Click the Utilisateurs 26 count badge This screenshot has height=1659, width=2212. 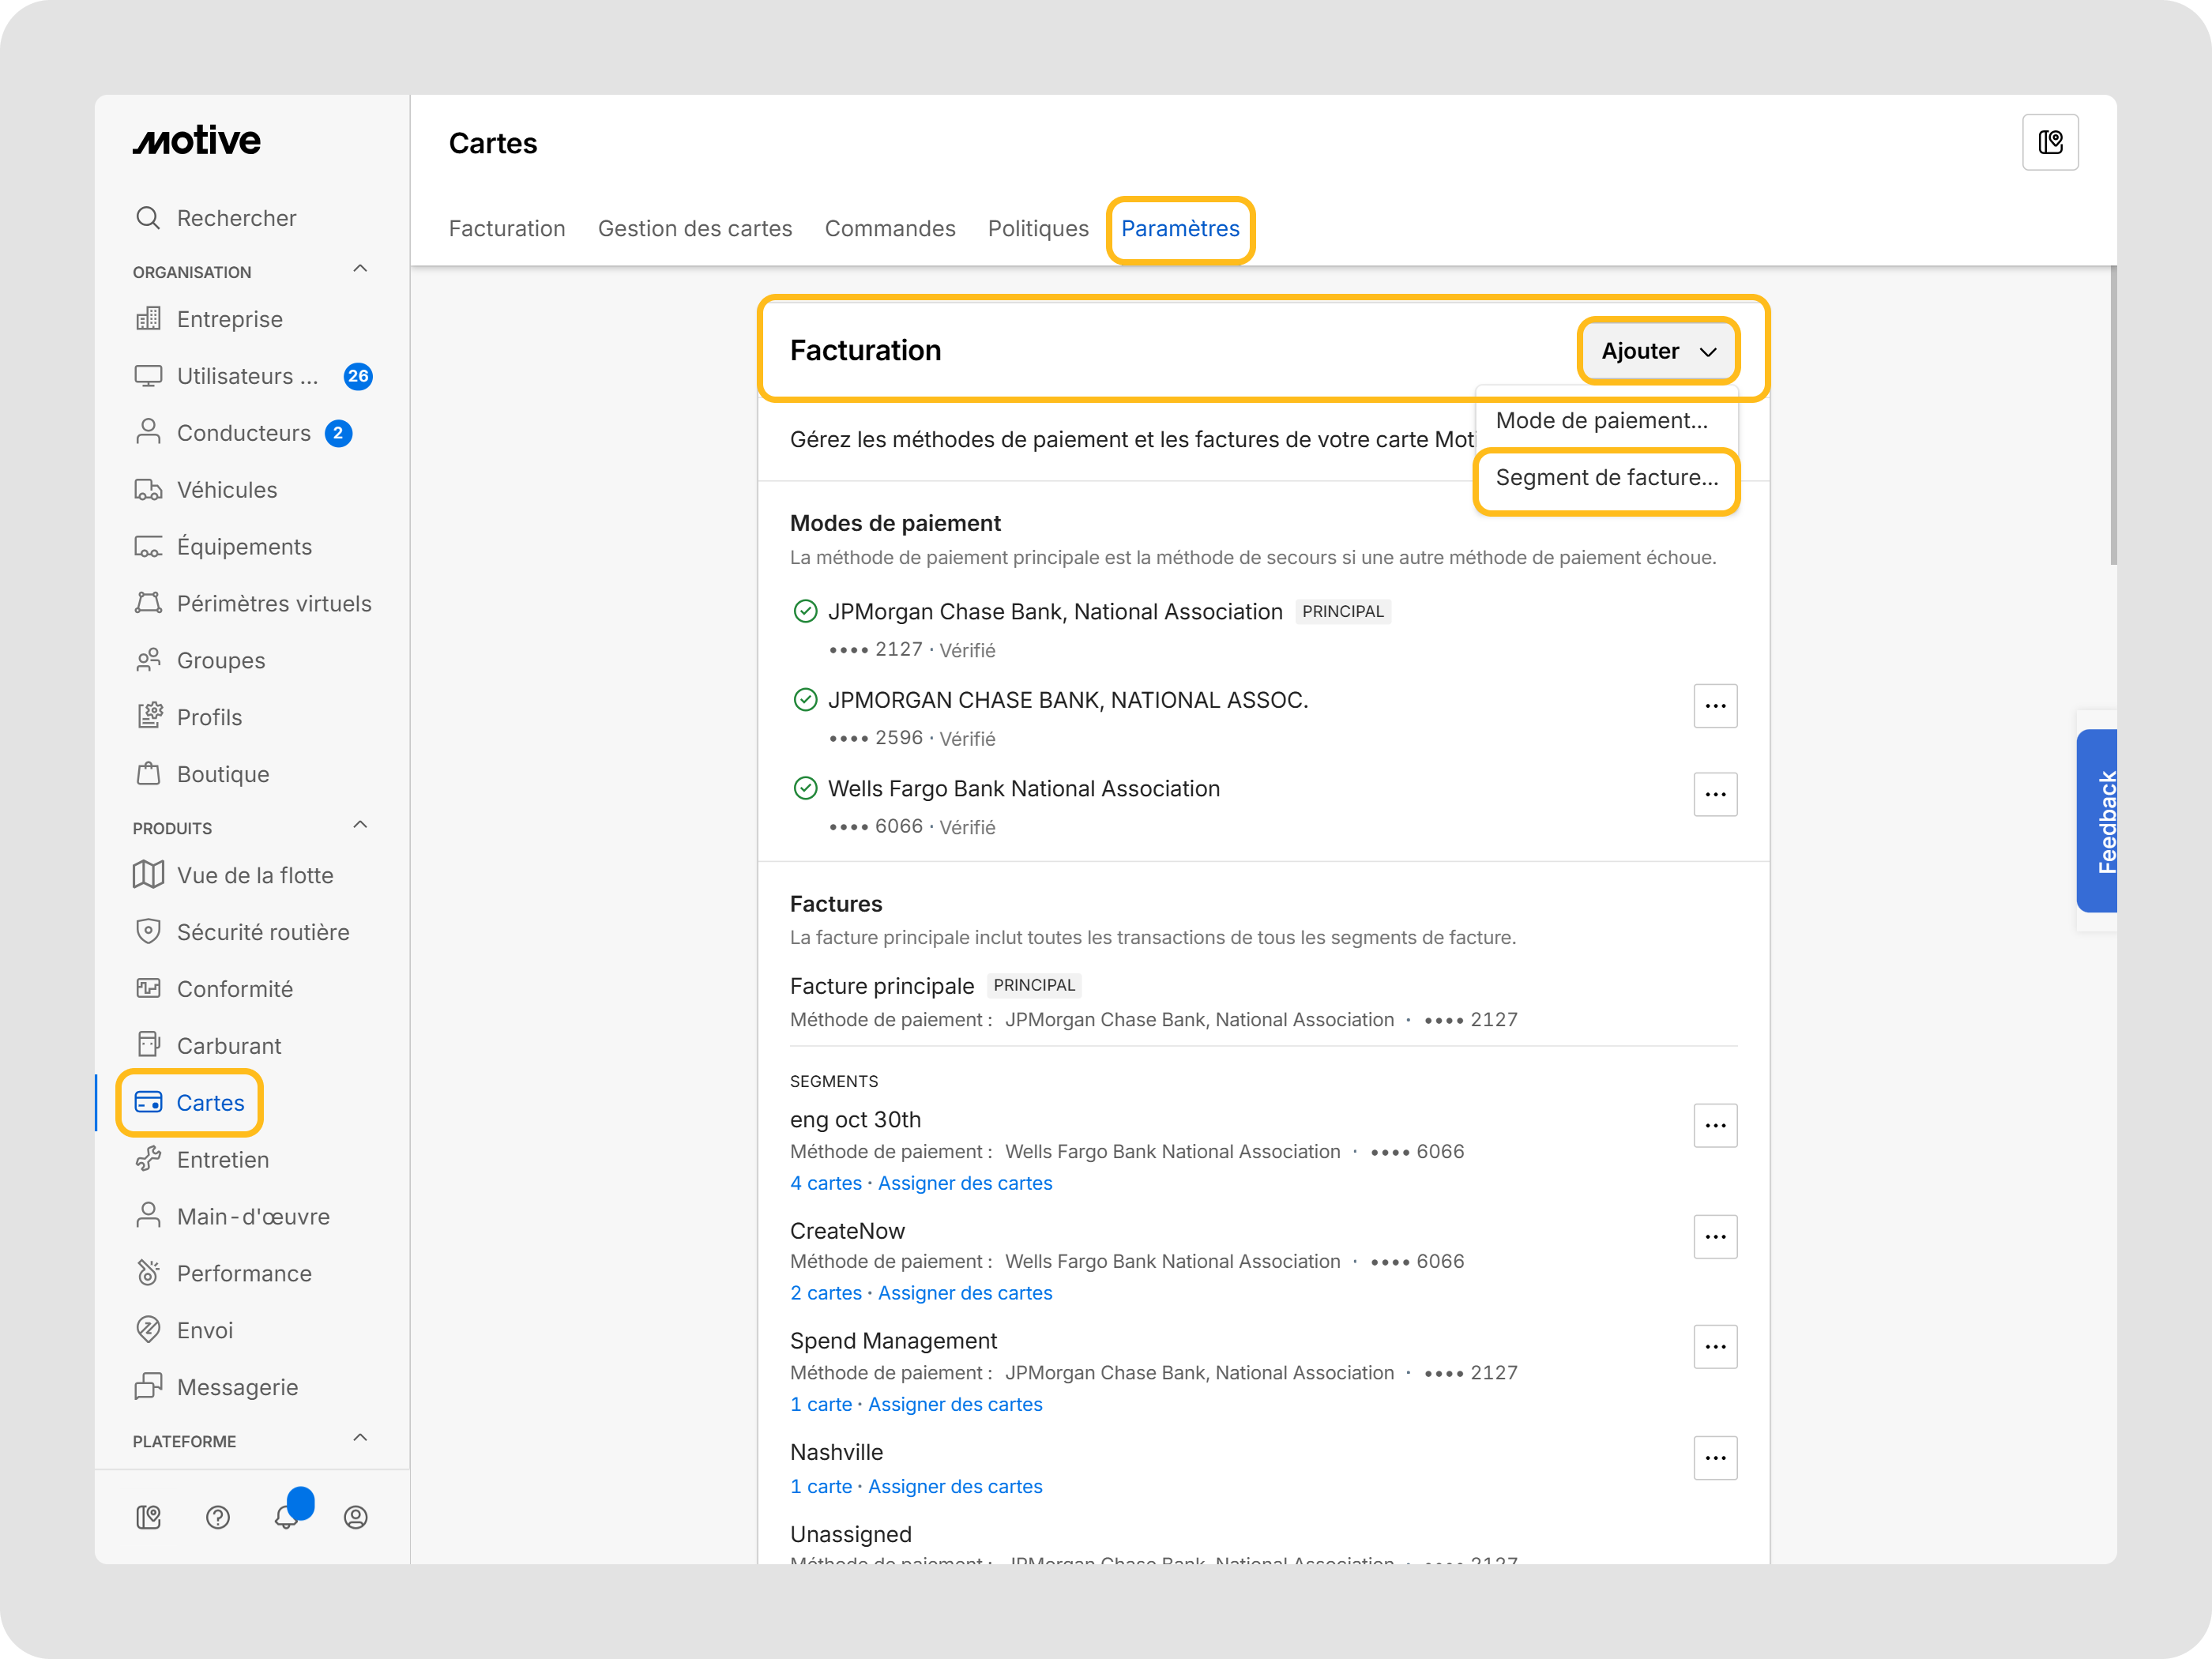[x=358, y=376]
